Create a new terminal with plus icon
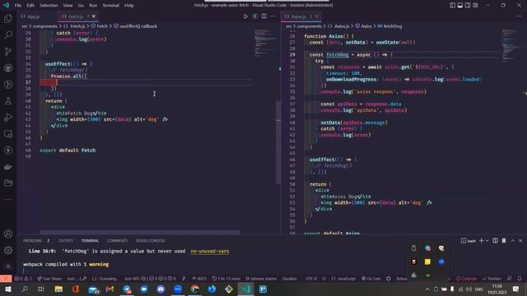This screenshot has width=527, height=296. (x=481, y=241)
